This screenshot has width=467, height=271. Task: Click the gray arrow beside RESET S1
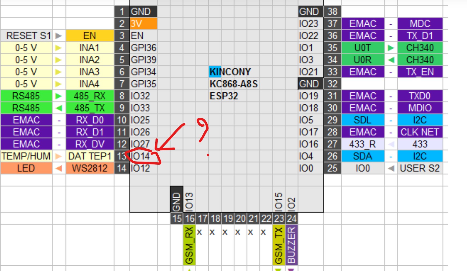pos(58,36)
